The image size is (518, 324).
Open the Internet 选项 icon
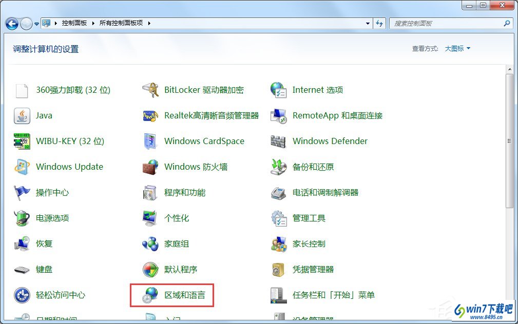[278, 90]
